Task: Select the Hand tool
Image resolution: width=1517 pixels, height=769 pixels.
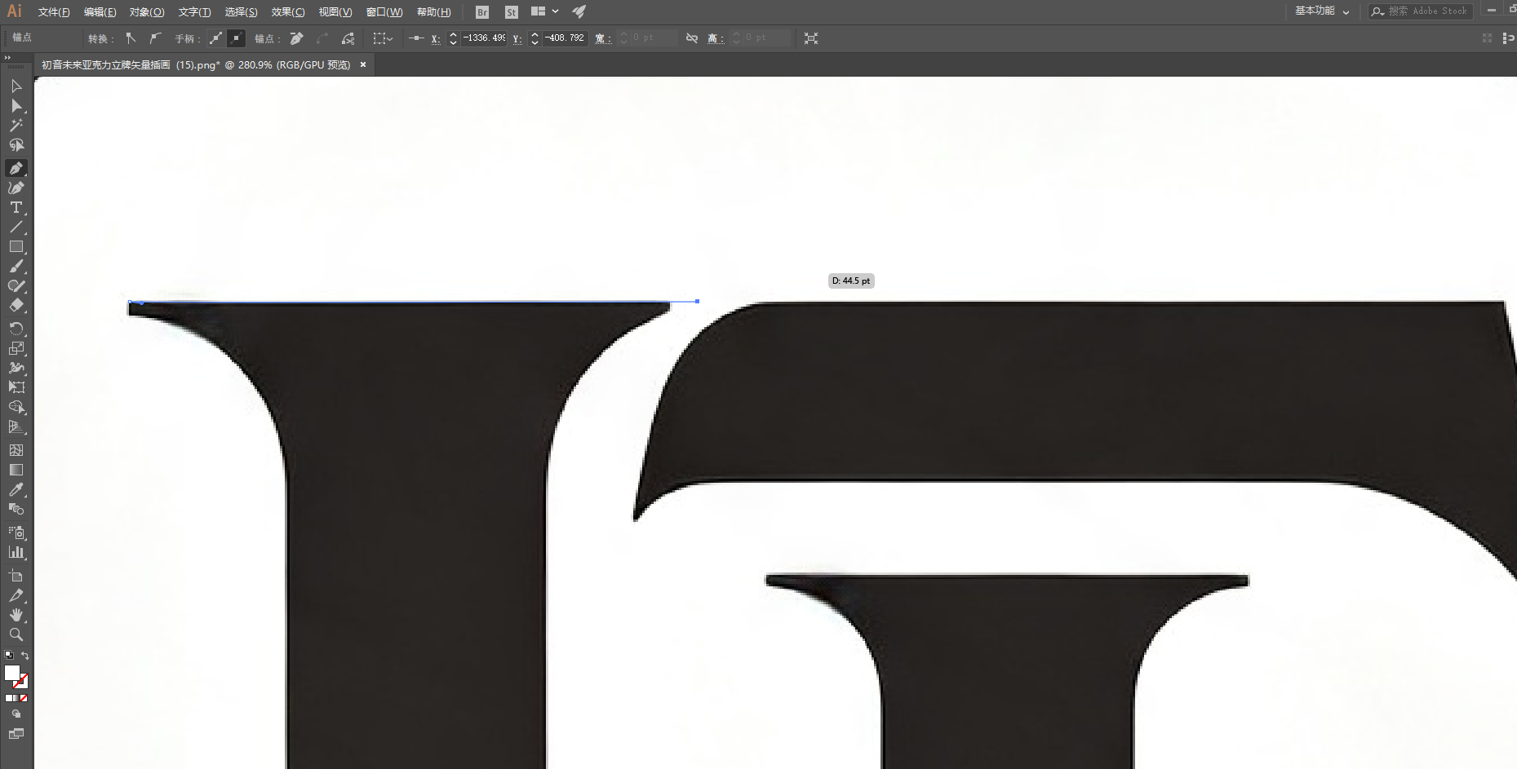Action: click(x=16, y=615)
